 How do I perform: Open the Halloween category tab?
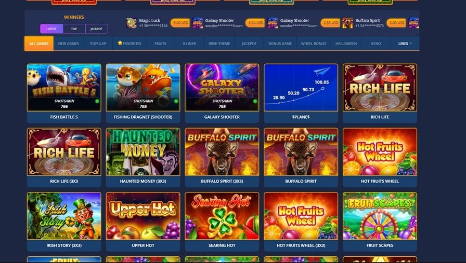tap(346, 44)
